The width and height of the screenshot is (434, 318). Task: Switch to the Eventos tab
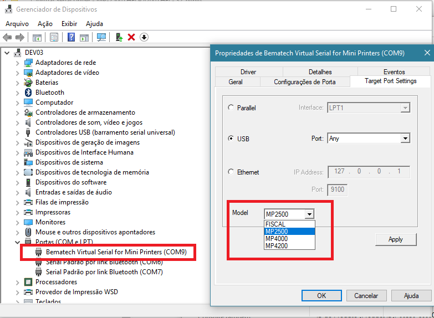coord(394,71)
